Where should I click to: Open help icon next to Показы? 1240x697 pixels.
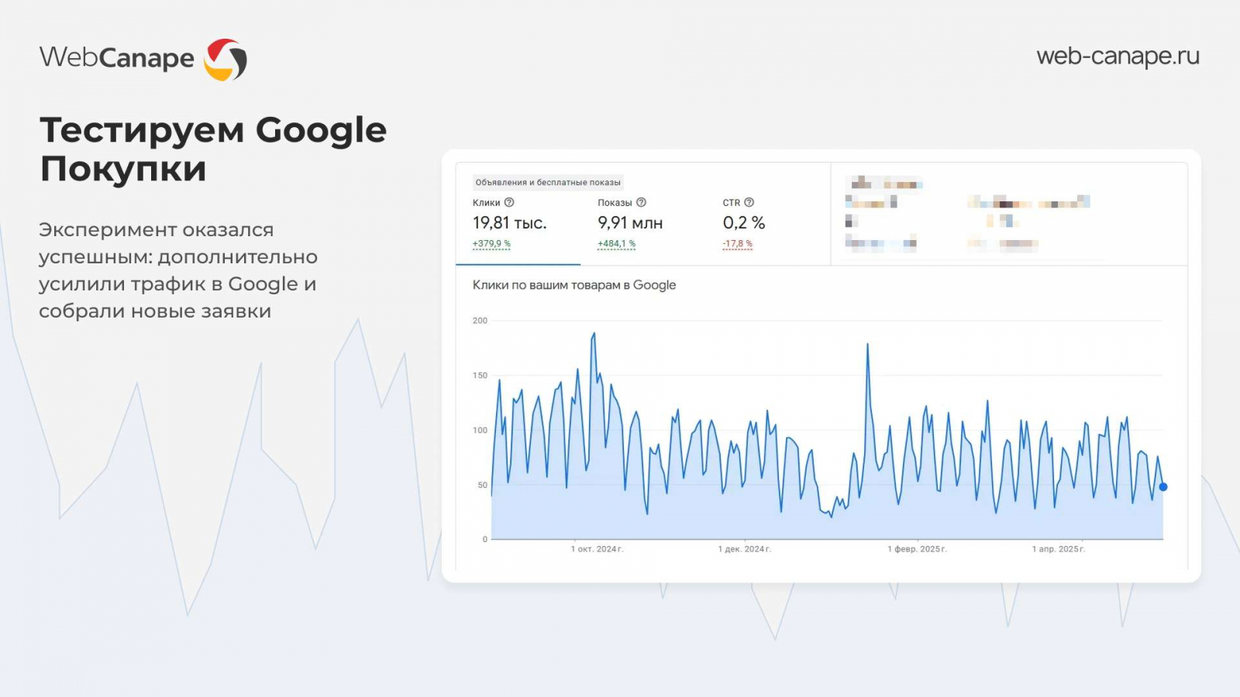pyautogui.click(x=641, y=202)
